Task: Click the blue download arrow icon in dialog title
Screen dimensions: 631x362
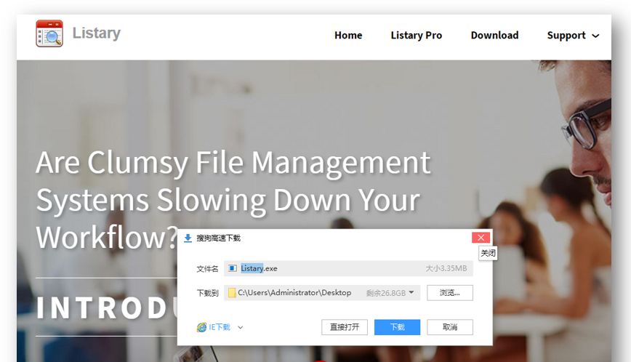Action: tap(188, 238)
